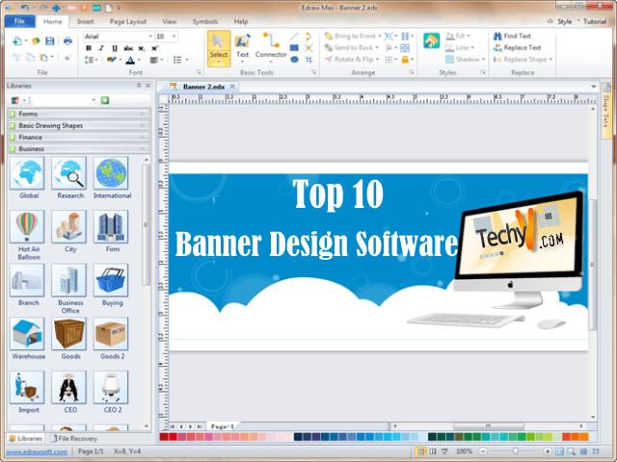Select the Warehouse library shape
Screen dimensions: 617x462
pyautogui.click(x=28, y=335)
